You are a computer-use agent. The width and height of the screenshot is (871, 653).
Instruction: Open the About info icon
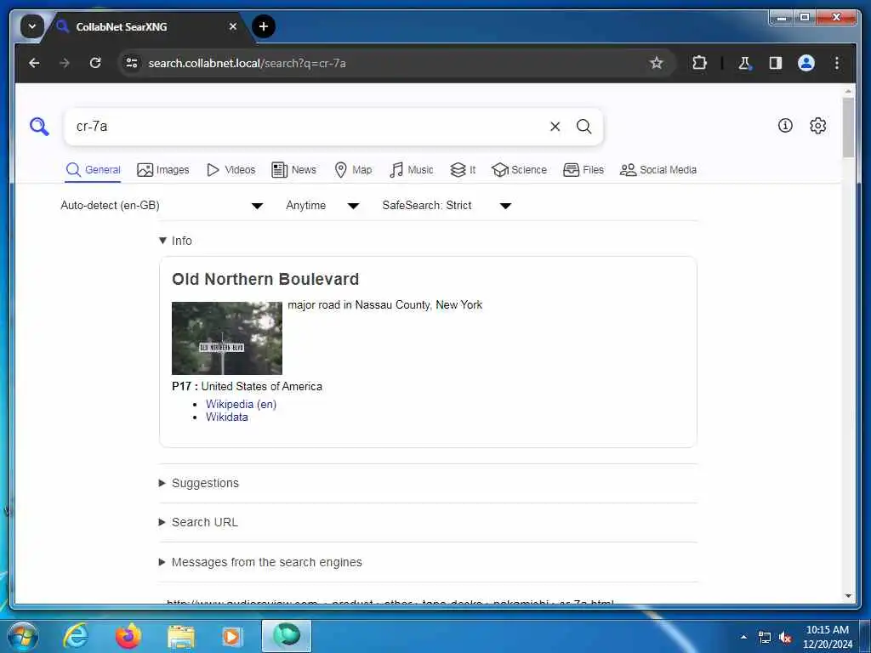[x=785, y=126]
